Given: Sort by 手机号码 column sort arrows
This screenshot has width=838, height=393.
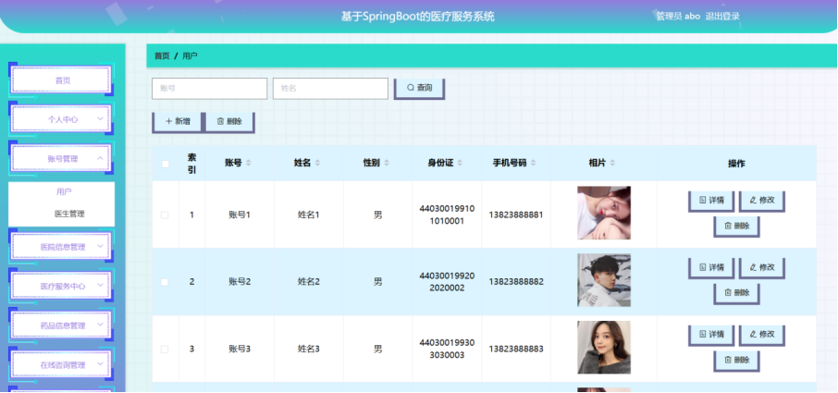Looking at the screenshot, I should [533, 163].
